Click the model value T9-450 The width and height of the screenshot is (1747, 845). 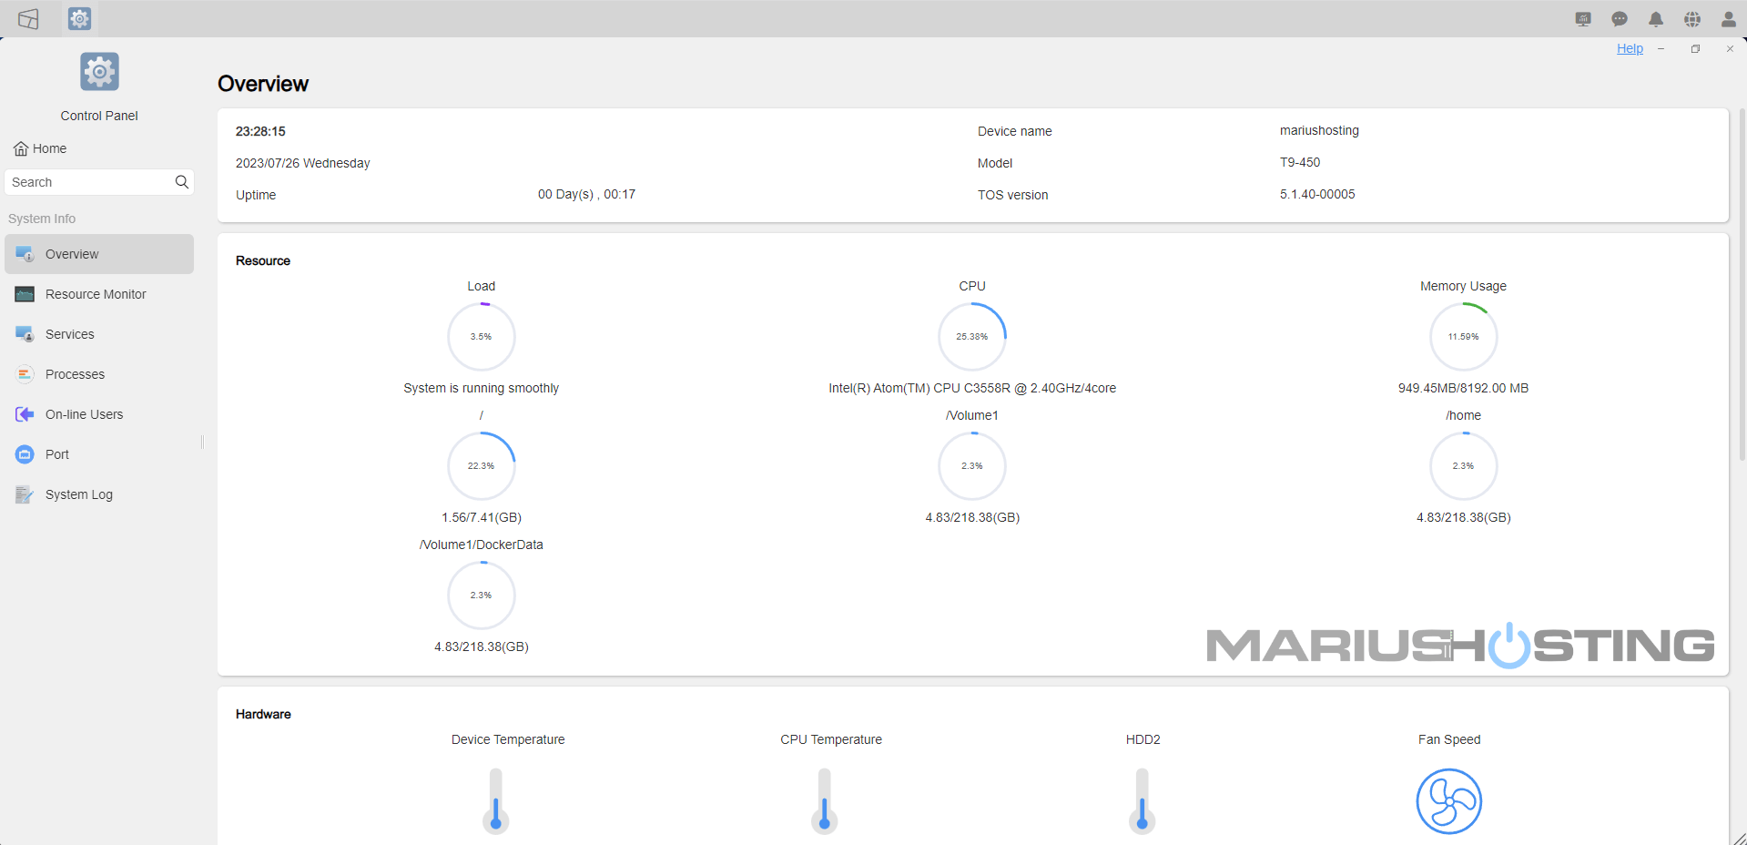[x=1300, y=162]
